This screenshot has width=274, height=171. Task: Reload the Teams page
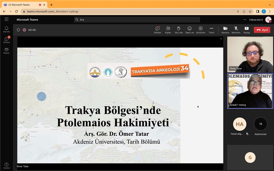[x=16, y=11]
